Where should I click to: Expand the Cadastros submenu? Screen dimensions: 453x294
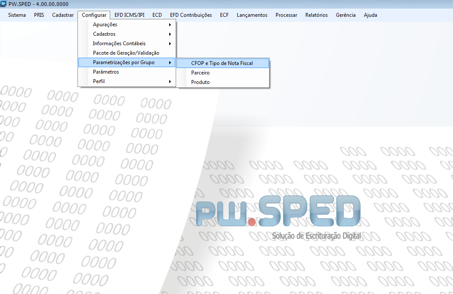127,34
